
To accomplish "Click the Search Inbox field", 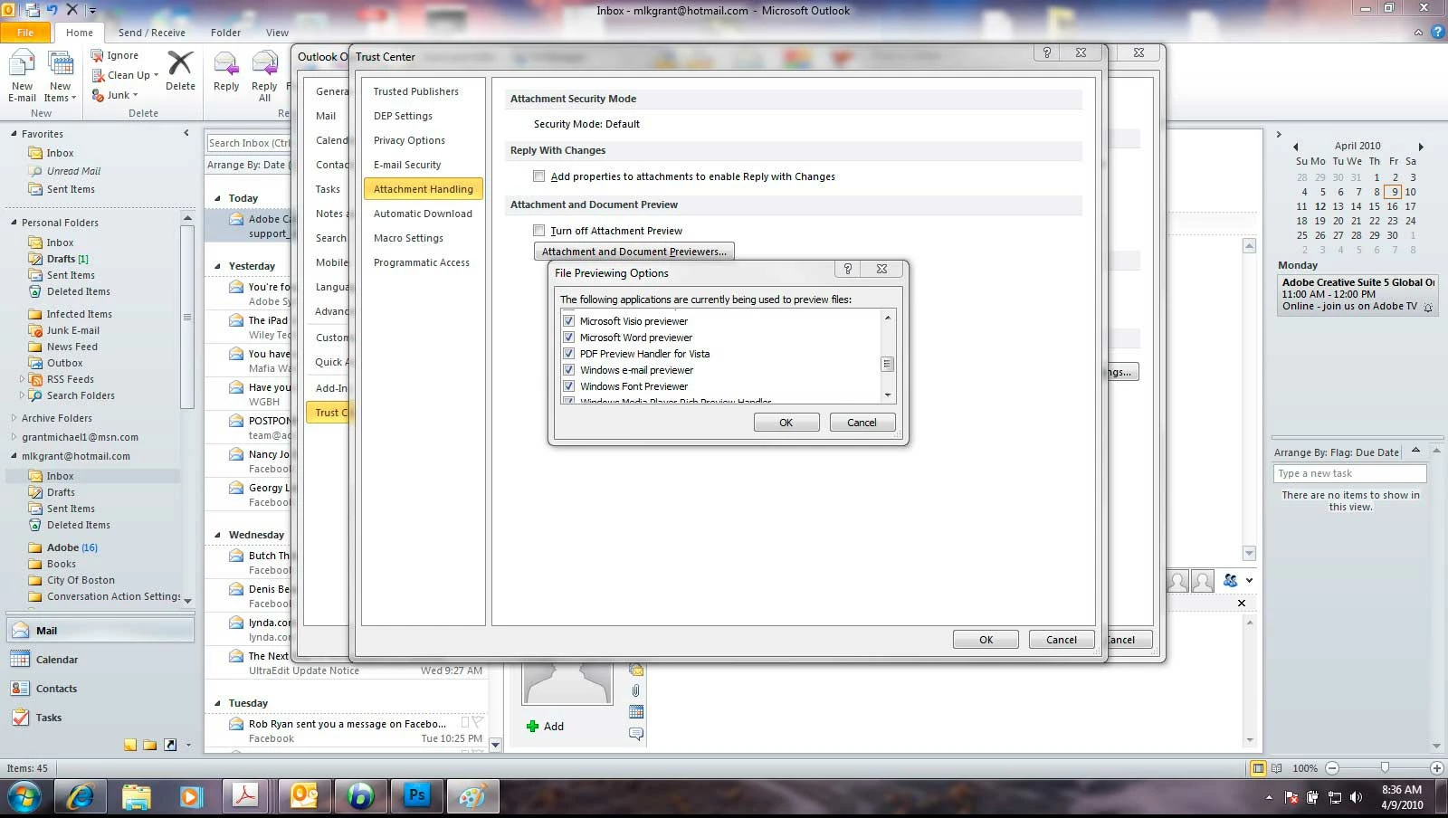I will click(249, 143).
